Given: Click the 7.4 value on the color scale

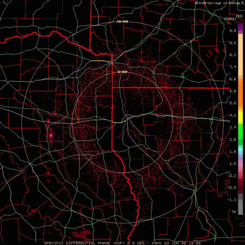Looking at the screenshot, I should coord(233,67).
